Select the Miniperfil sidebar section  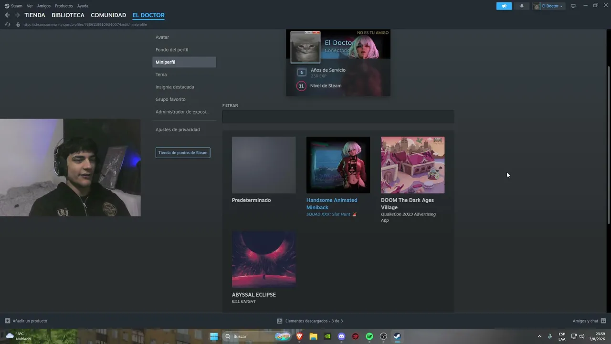(x=184, y=62)
